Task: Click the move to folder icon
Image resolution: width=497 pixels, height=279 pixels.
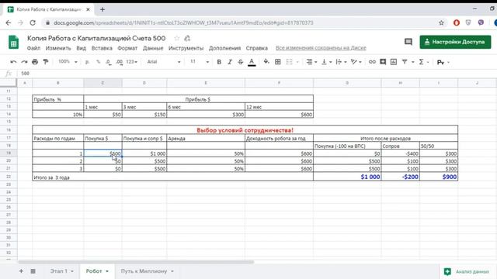Action: click(187, 38)
